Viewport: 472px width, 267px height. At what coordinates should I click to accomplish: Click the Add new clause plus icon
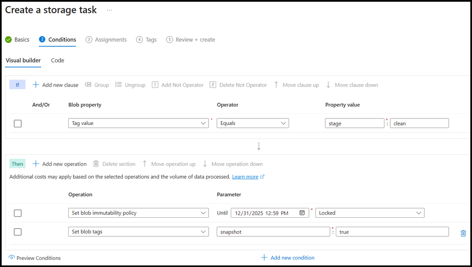[x=35, y=85]
